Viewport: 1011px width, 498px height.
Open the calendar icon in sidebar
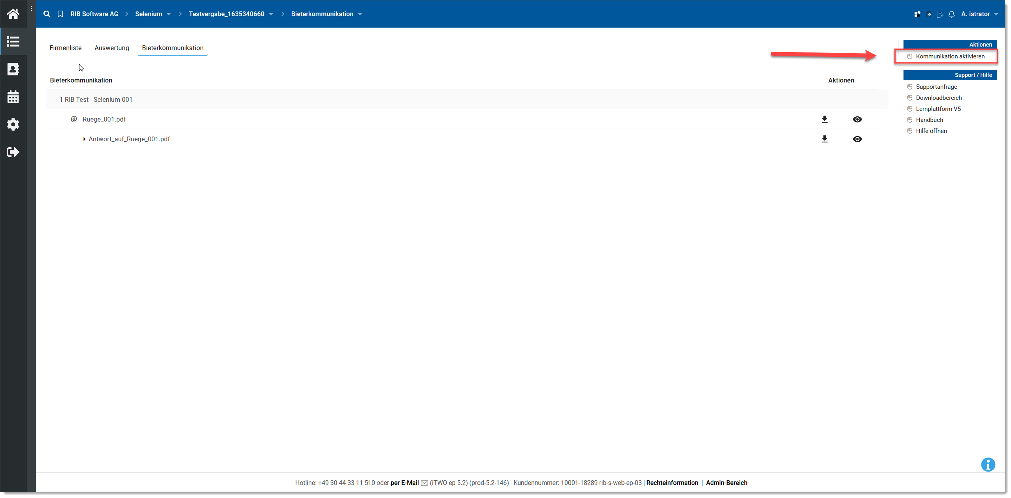pos(13,97)
